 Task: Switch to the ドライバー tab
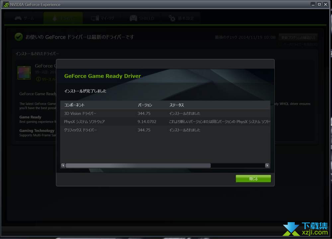click(x=63, y=18)
